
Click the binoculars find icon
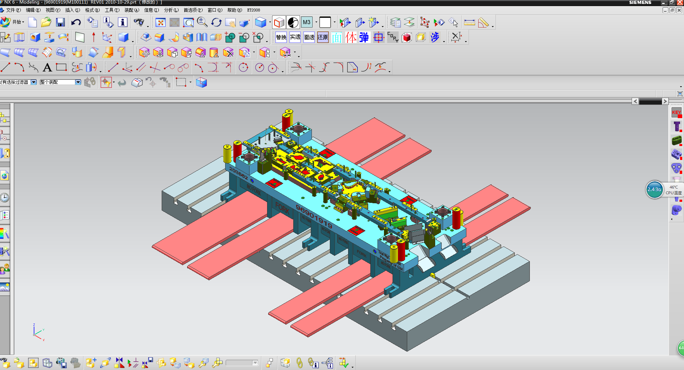point(139,23)
